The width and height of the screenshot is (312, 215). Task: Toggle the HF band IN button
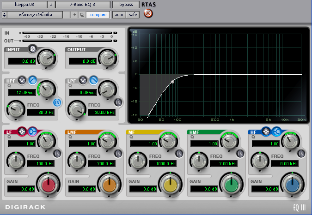coord(301,154)
